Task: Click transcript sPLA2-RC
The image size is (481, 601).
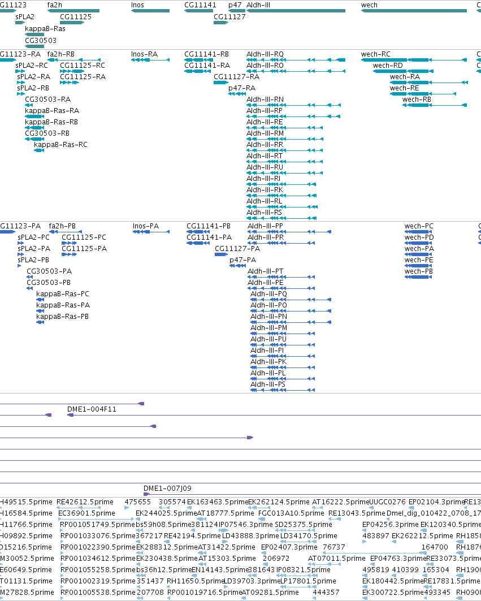Action: [x=32, y=66]
